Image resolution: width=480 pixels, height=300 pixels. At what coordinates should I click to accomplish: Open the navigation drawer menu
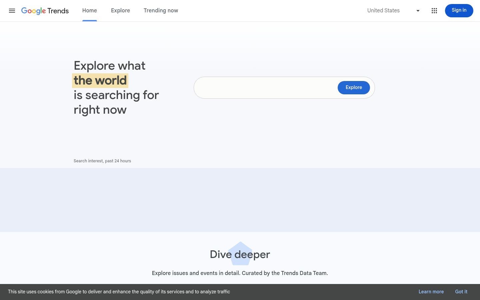[12, 10]
